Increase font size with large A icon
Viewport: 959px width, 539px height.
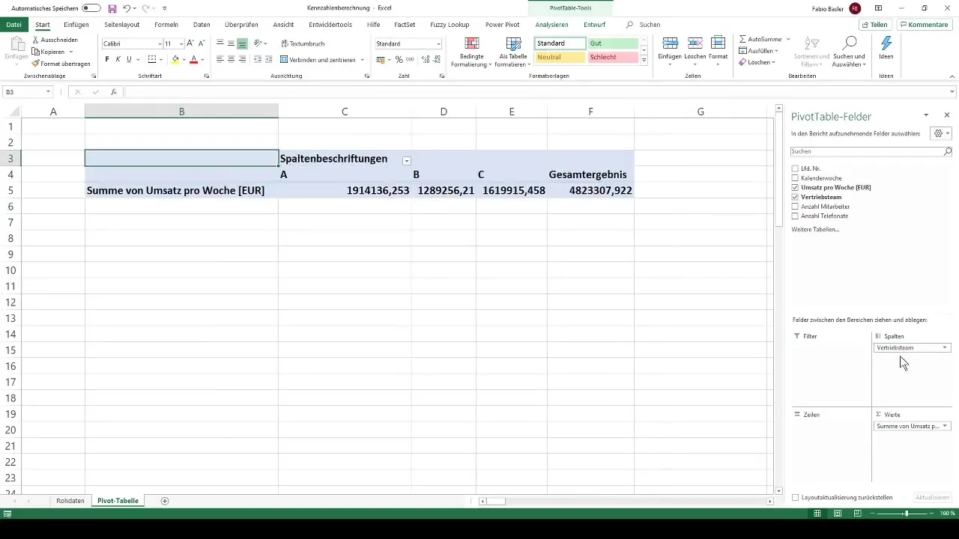point(190,43)
